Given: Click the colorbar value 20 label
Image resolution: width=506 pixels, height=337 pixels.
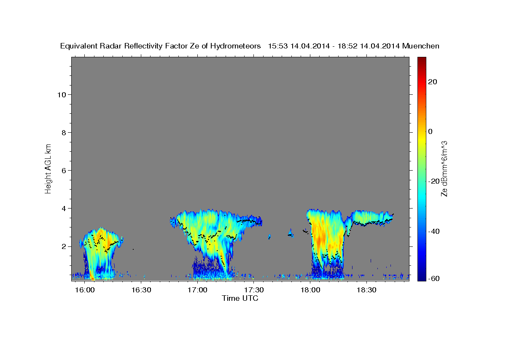Looking at the screenshot, I should [x=433, y=82].
